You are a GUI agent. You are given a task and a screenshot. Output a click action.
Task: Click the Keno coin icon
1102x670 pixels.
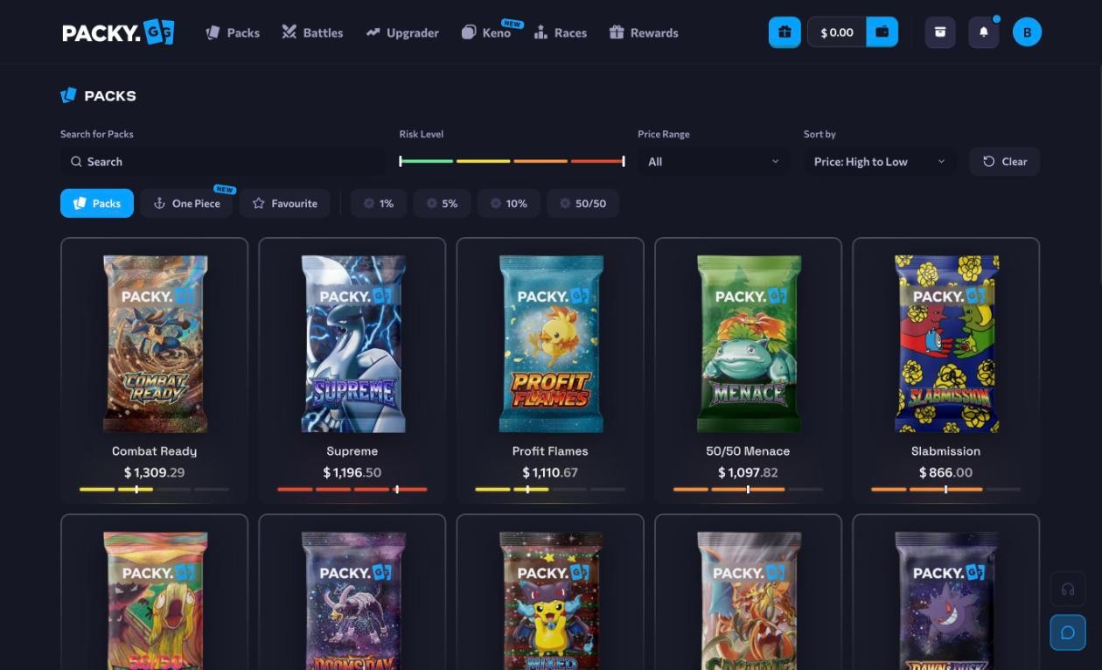click(x=468, y=32)
